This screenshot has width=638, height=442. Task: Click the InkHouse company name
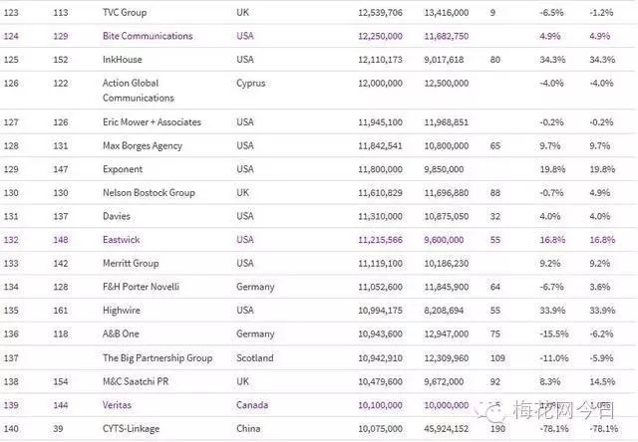(x=123, y=60)
